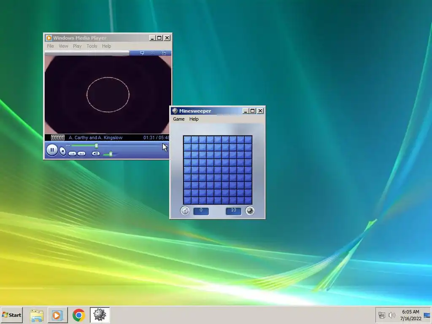Click the elapsed time readout 01:31 / 05:48
Screen dimensions: 432x324
click(156, 138)
